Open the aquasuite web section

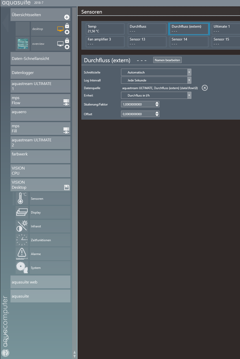coord(40,282)
